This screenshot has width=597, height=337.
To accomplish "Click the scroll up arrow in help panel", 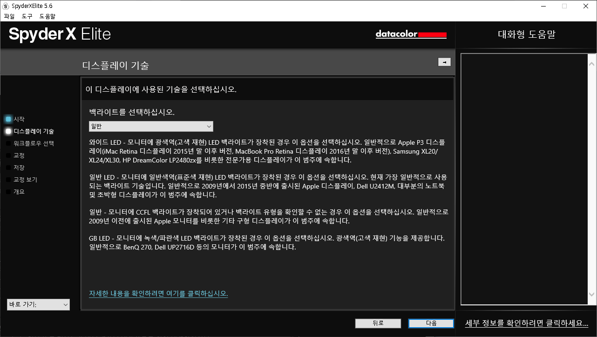I will pos(592,63).
